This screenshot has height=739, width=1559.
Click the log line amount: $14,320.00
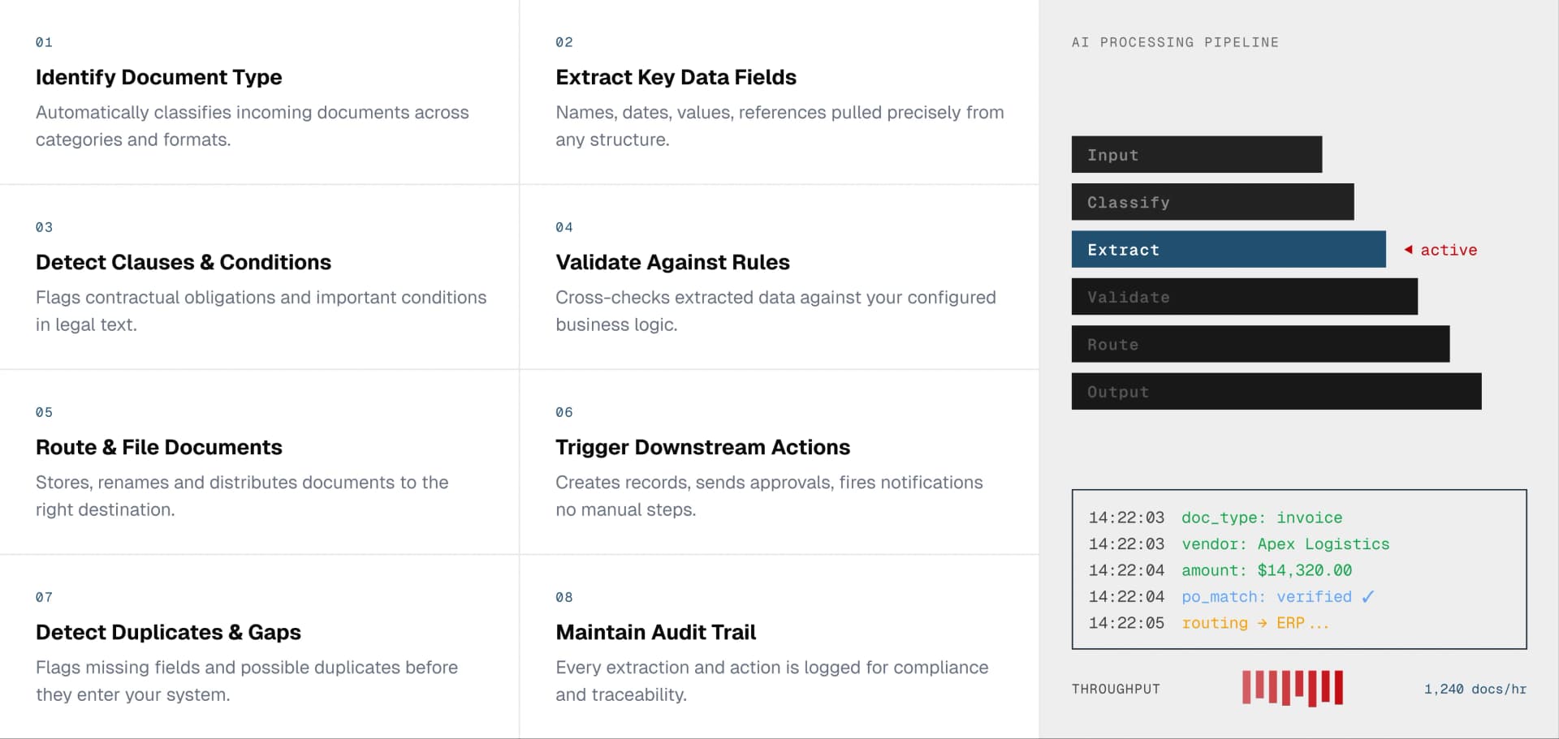click(1267, 570)
